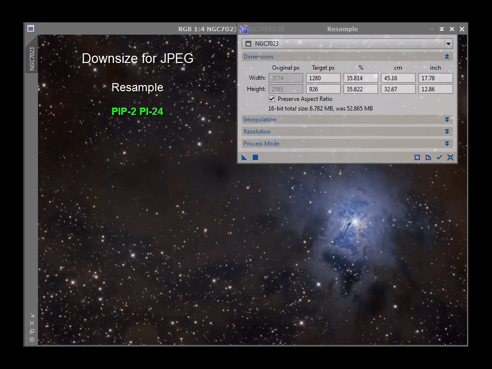The height and width of the screenshot is (369, 492).
Task: Open the NGC7023 view selection dropdown
Action: (x=448, y=44)
